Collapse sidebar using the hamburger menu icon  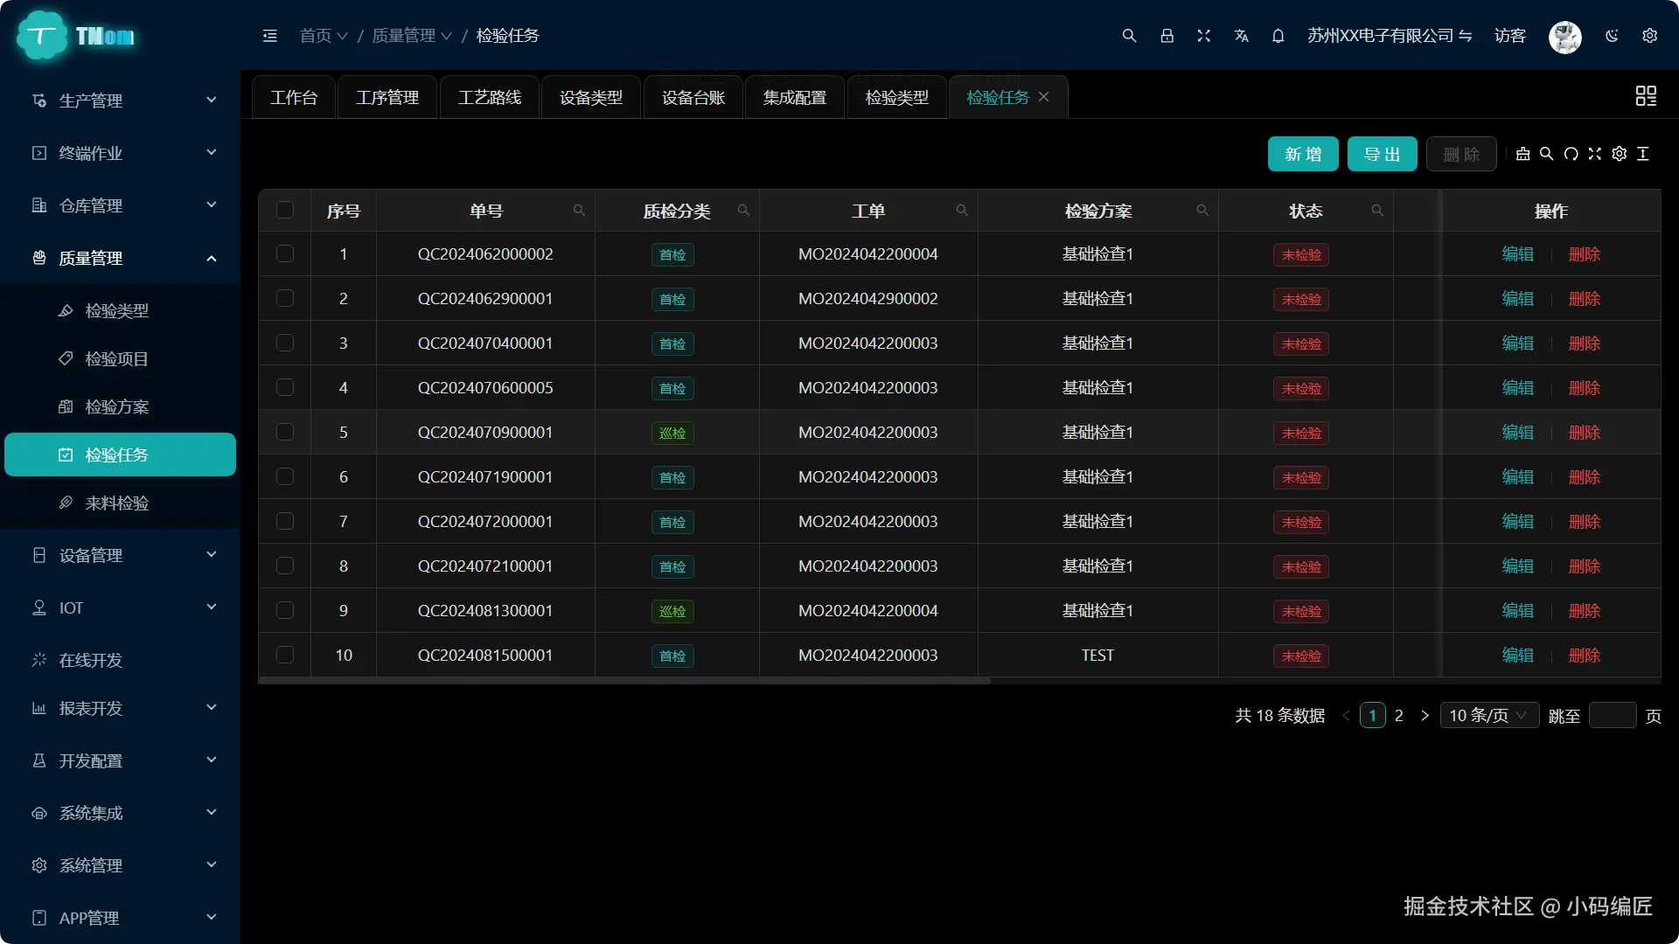270,36
